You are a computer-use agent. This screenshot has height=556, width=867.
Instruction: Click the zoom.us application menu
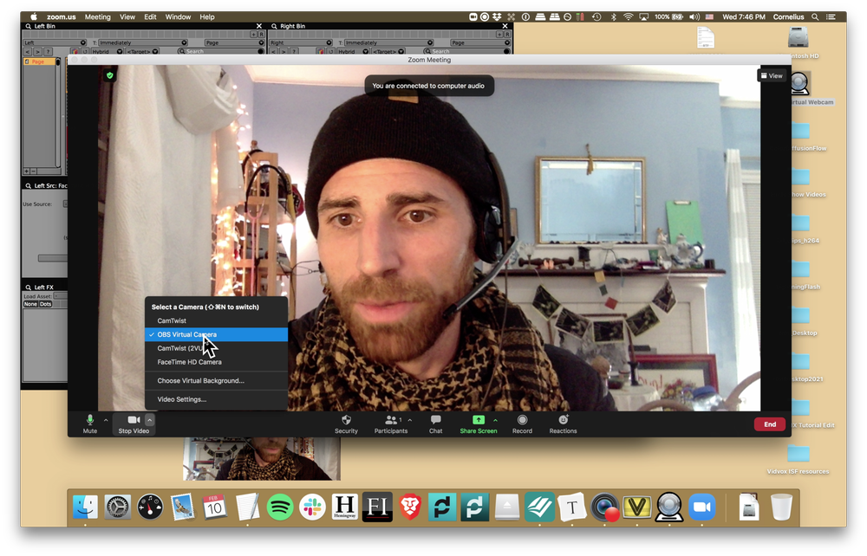click(x=61, y=17)
